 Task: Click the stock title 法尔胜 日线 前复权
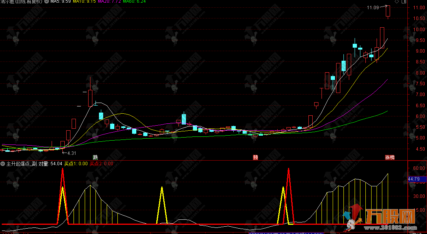click(x=21, y=2)
